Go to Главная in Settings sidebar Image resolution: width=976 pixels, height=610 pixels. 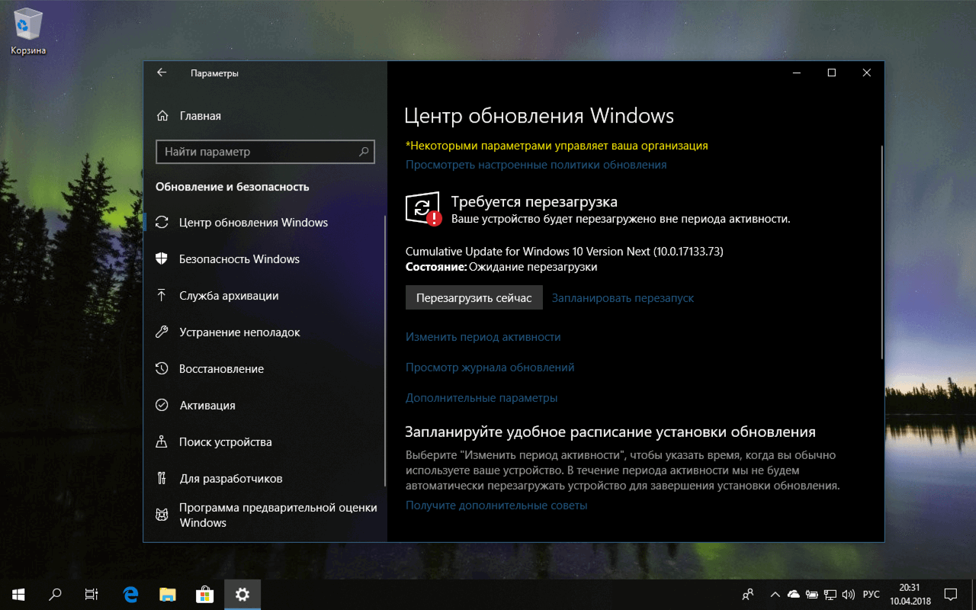point(200,115)
